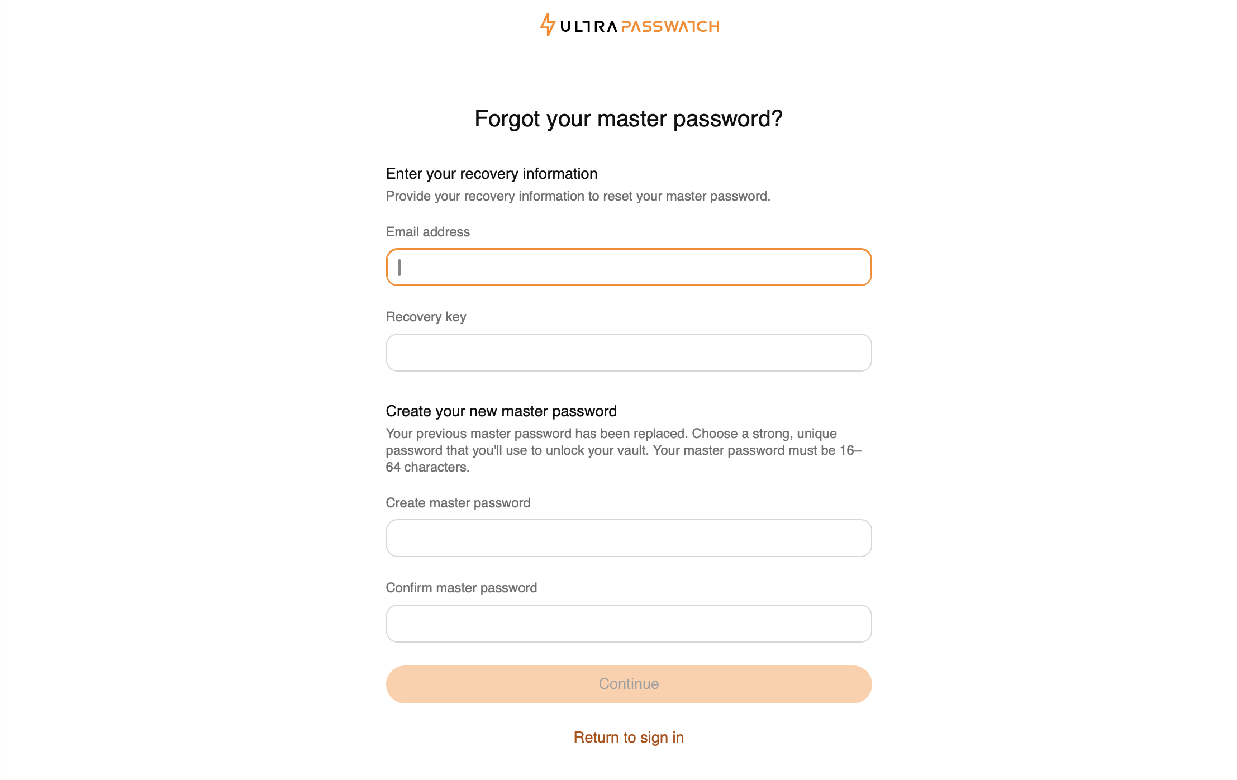Click the Enter your recovery information heading

pyautogui.click(x=492, y=174)
